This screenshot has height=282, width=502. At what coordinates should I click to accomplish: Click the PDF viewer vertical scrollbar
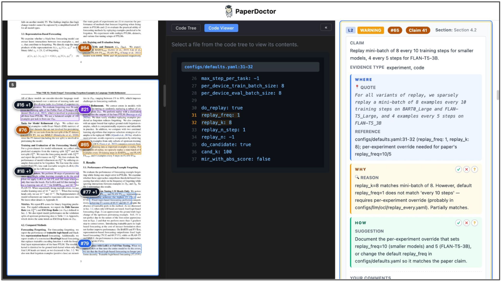coord(164,96)
